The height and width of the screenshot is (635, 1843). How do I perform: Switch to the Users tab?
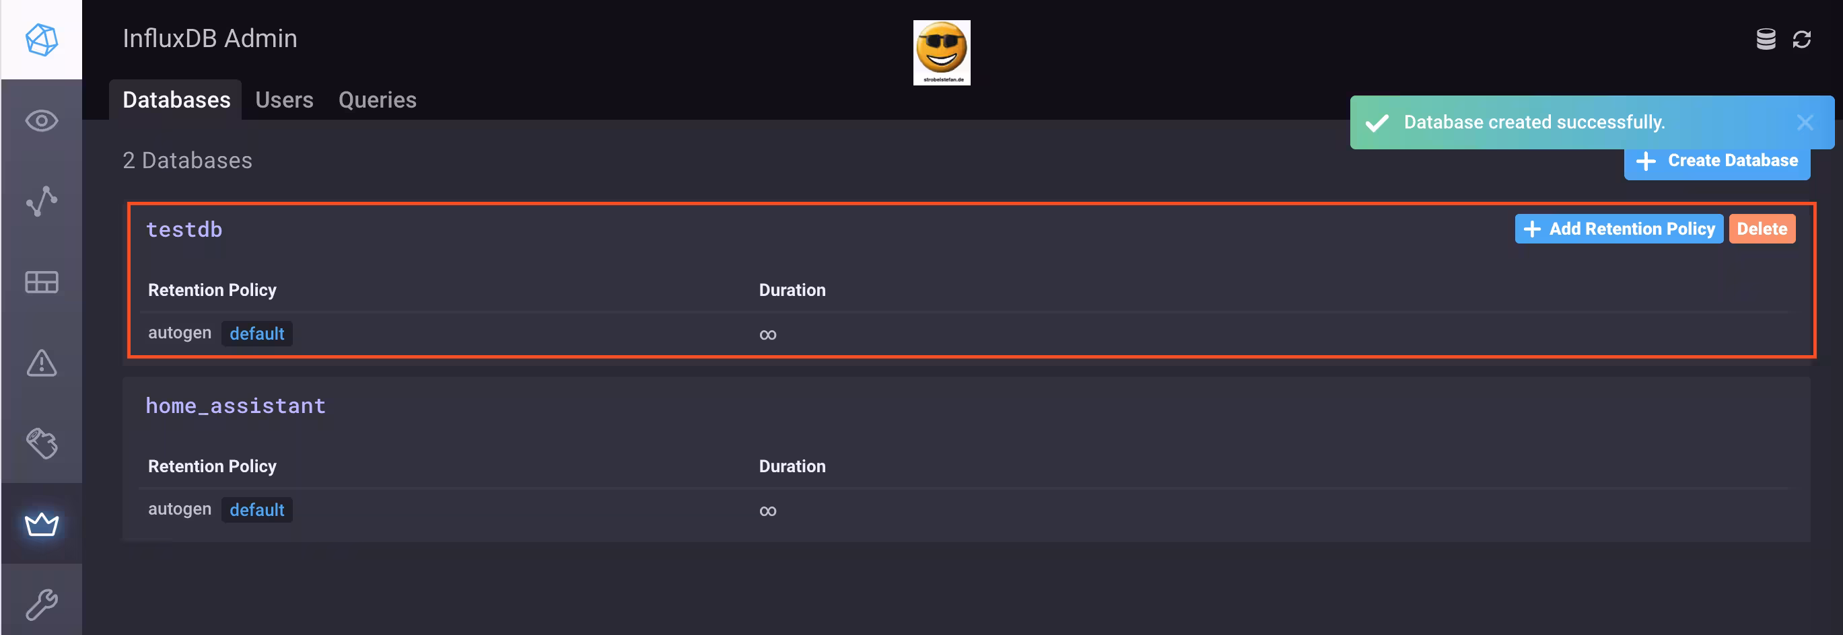click(284, 100)
